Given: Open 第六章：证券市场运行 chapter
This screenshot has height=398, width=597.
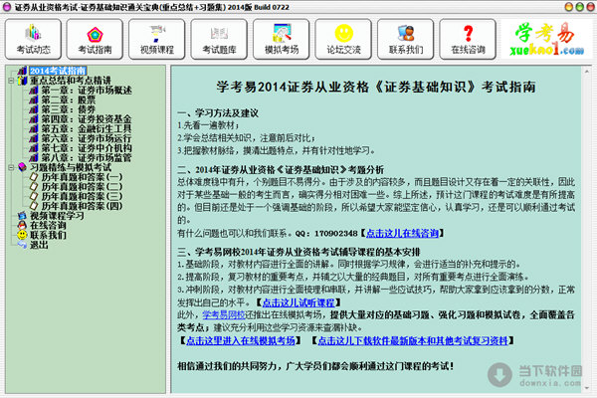Looking at the screenshot, I should click(87, 138).
